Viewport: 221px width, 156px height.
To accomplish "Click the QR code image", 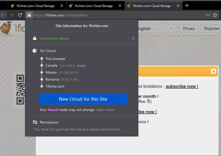I will click(21, 90).
